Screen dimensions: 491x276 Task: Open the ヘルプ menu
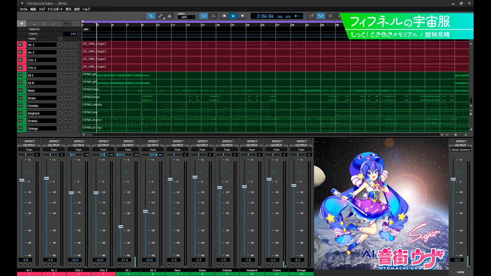86,9
